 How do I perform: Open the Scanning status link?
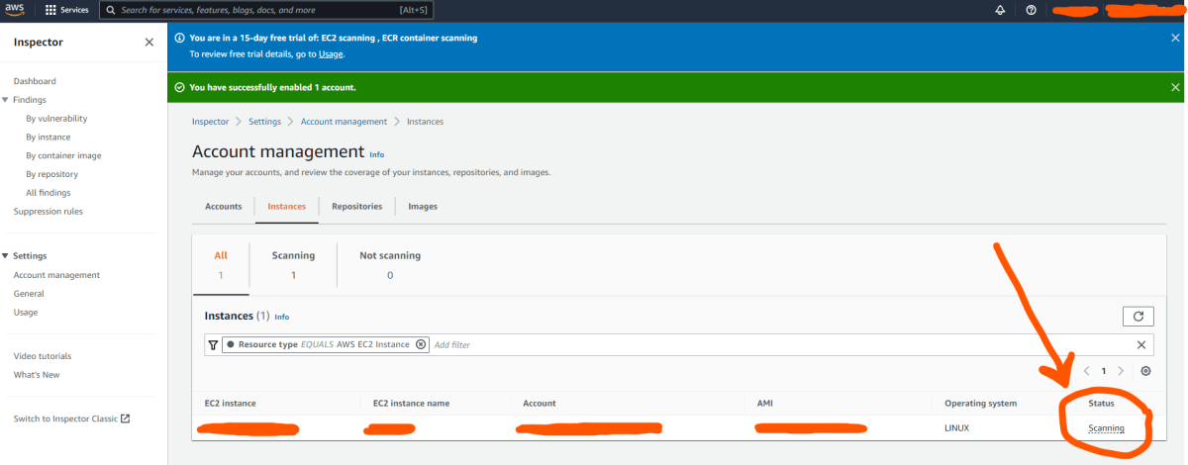pyautogui.click(x=1106, y=428)
